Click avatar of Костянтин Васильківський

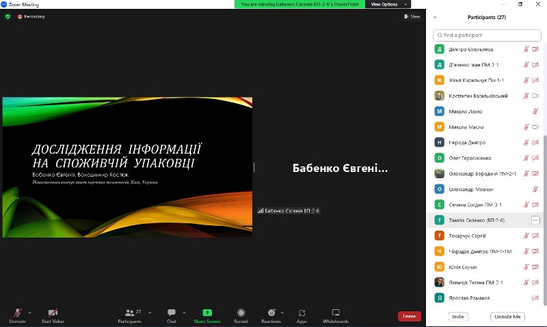point(439,96)
